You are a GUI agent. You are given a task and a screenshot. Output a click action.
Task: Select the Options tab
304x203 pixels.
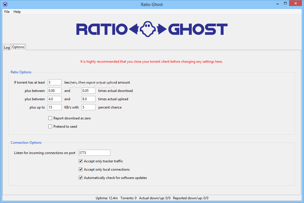click(18, 47)
